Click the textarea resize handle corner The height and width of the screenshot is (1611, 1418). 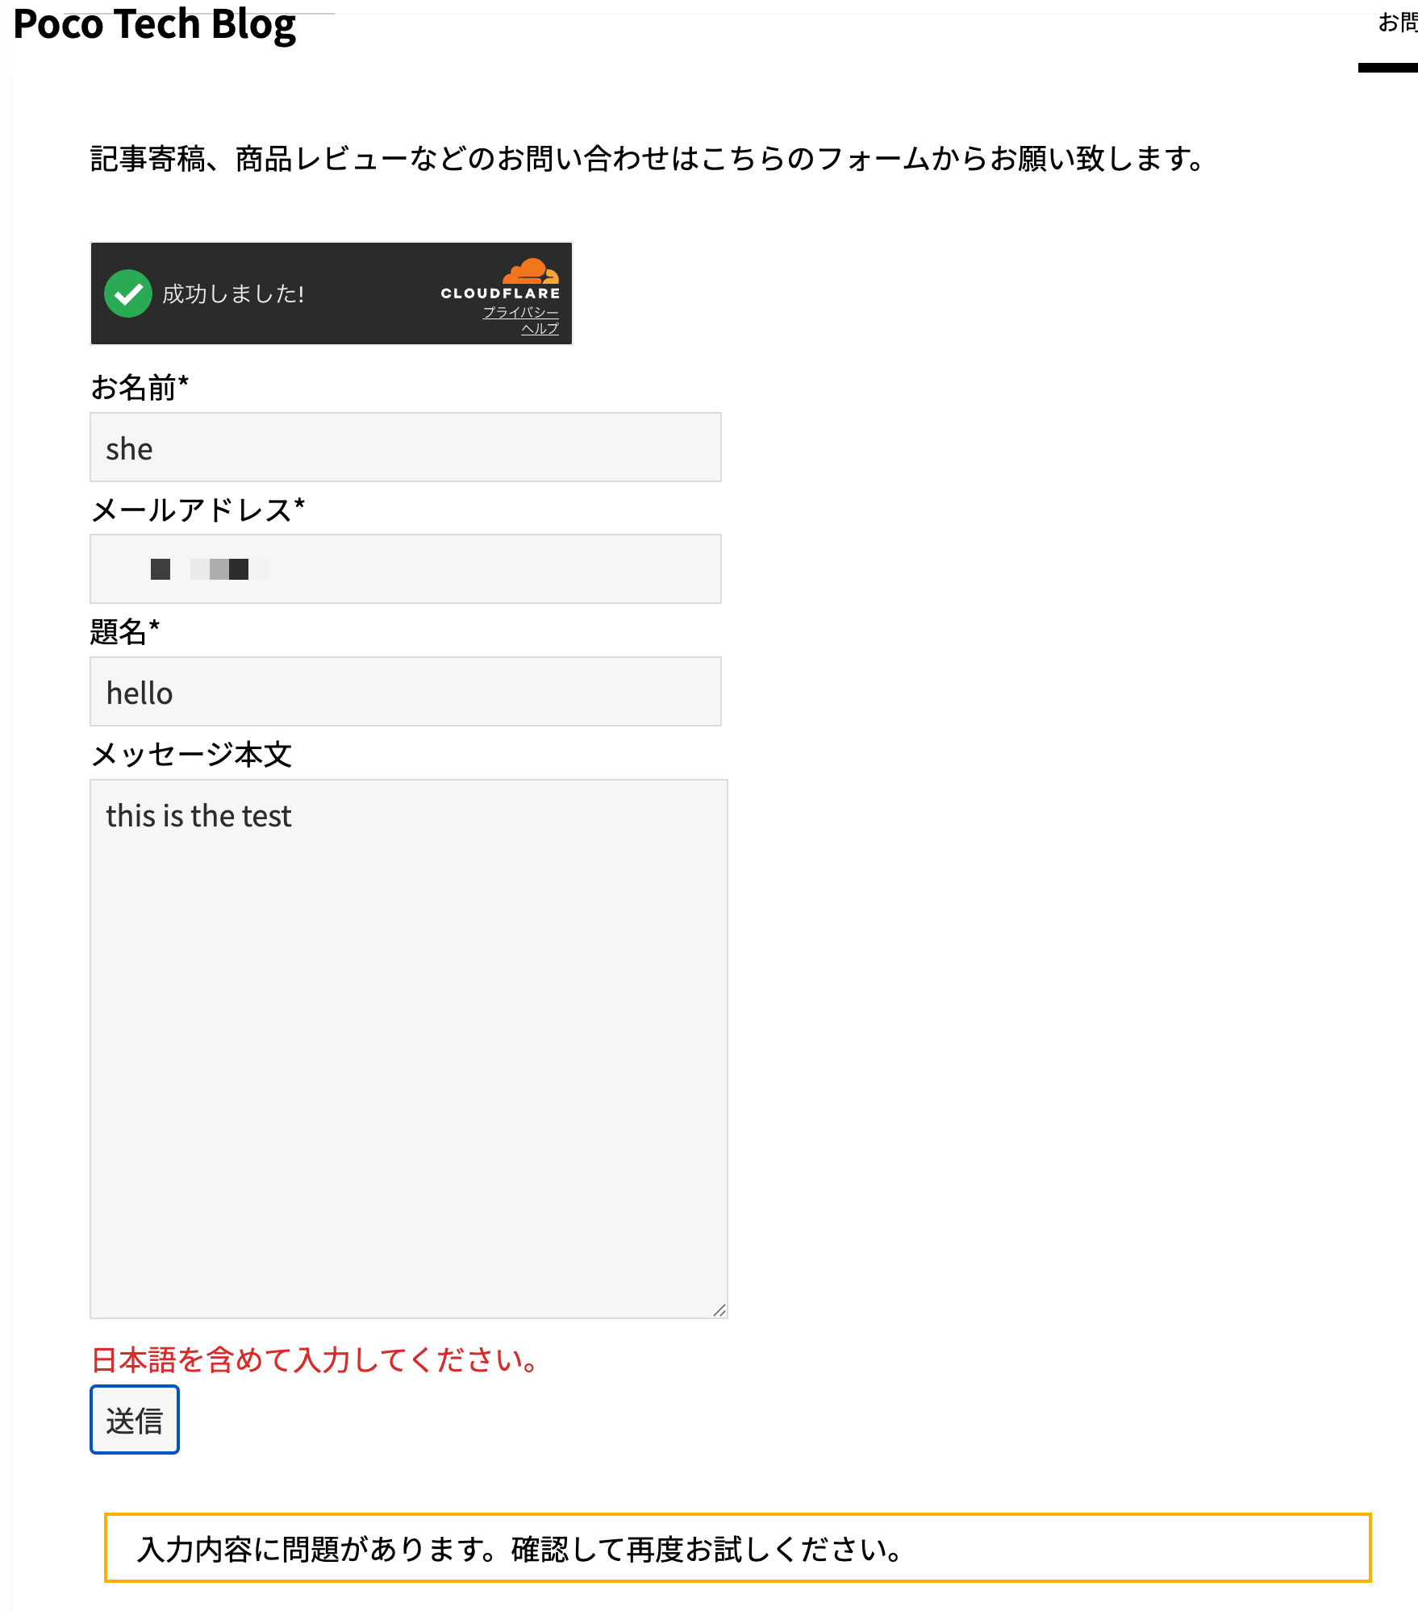point(719,1310)
